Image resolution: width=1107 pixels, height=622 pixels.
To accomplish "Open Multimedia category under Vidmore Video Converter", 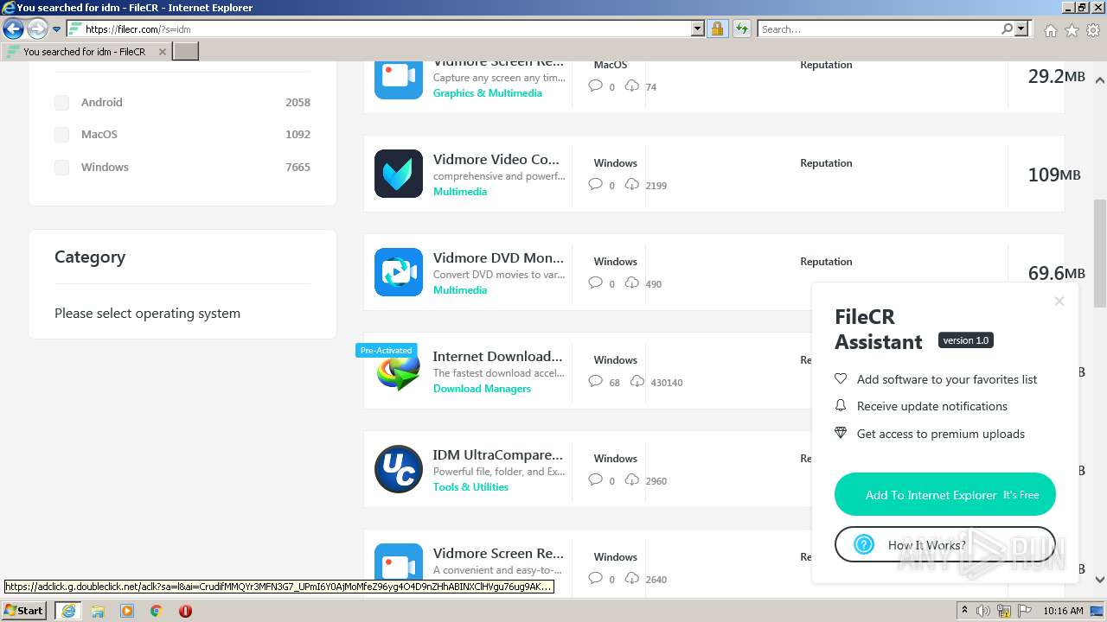I will coord(460,192).
